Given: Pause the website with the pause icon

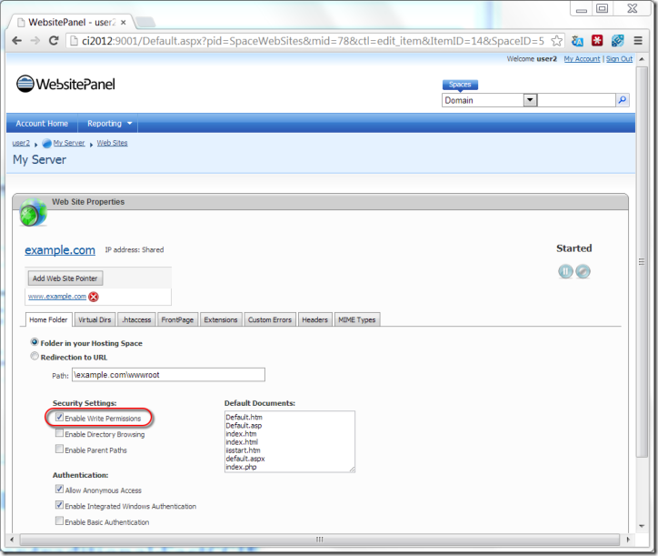Looking at the screenshot, I should [x=565, y=271].
